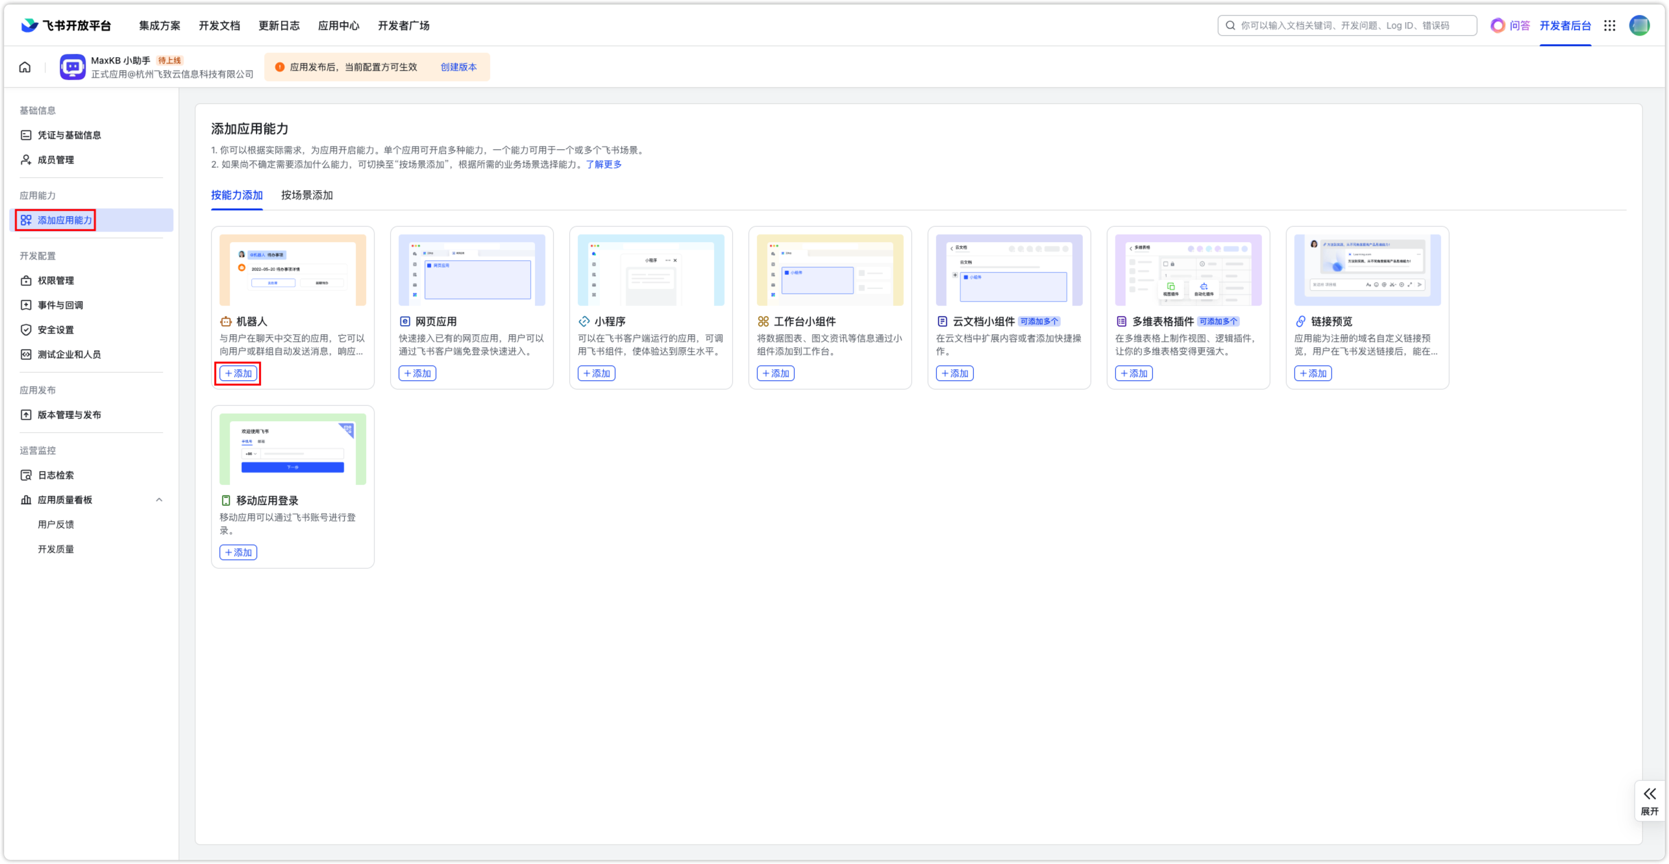Add the 网页应用 capability
1669x864 pixels.
417,373
